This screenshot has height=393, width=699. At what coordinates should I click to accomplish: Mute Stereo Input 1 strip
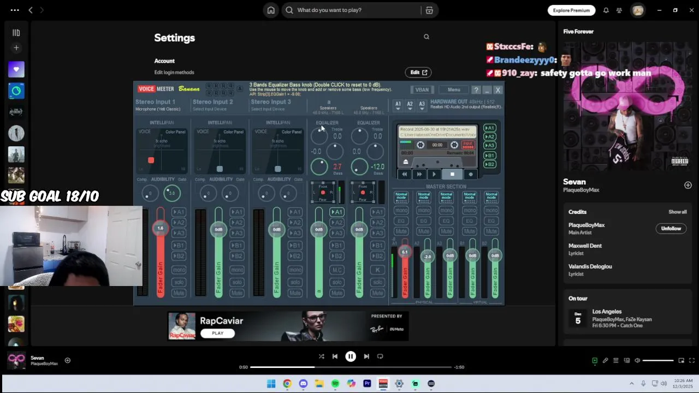[x=179, y=293]
